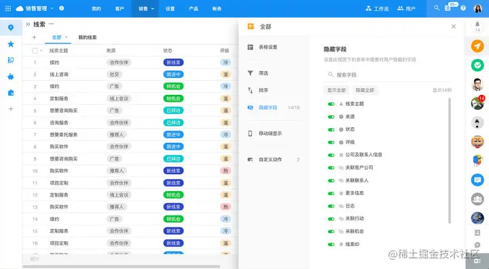Open dropdown arrow beside header checkbox
Screen dimensions: 489x269
(41, 50)
